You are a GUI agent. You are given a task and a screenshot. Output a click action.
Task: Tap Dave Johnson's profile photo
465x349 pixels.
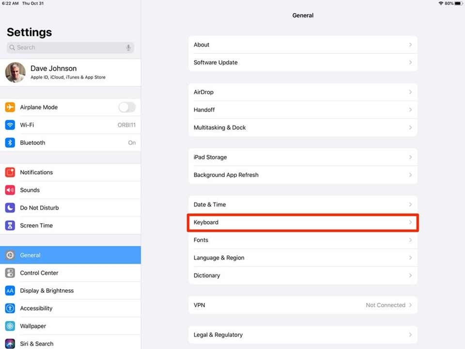click(15, 72)
